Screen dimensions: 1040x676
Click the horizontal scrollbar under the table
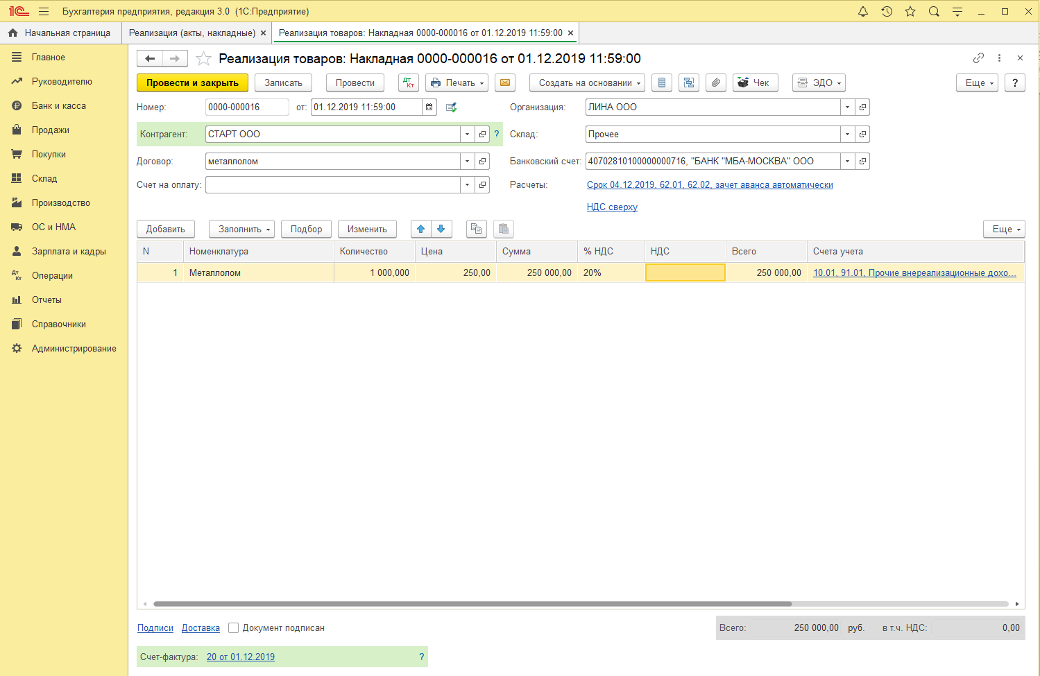(x=472, y=604)
